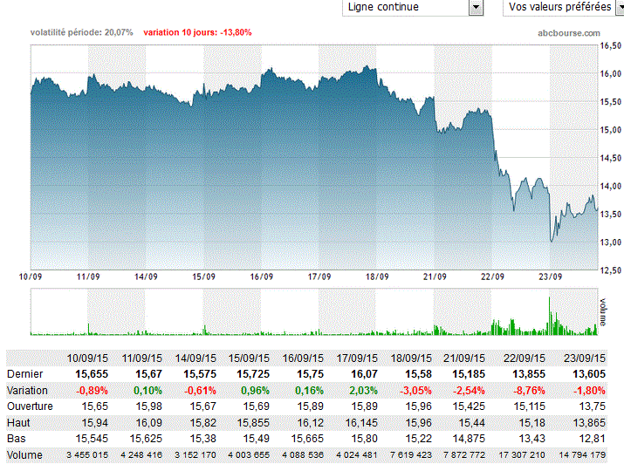Click the 12,50 price axis label
624x471 pixels.
(611, 270)
